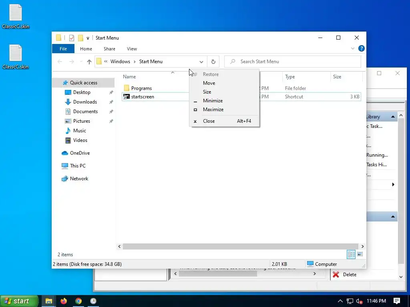Screen dimensions: 410x307
Task: Open Network in the navigation pane
Action: point(79,179)
